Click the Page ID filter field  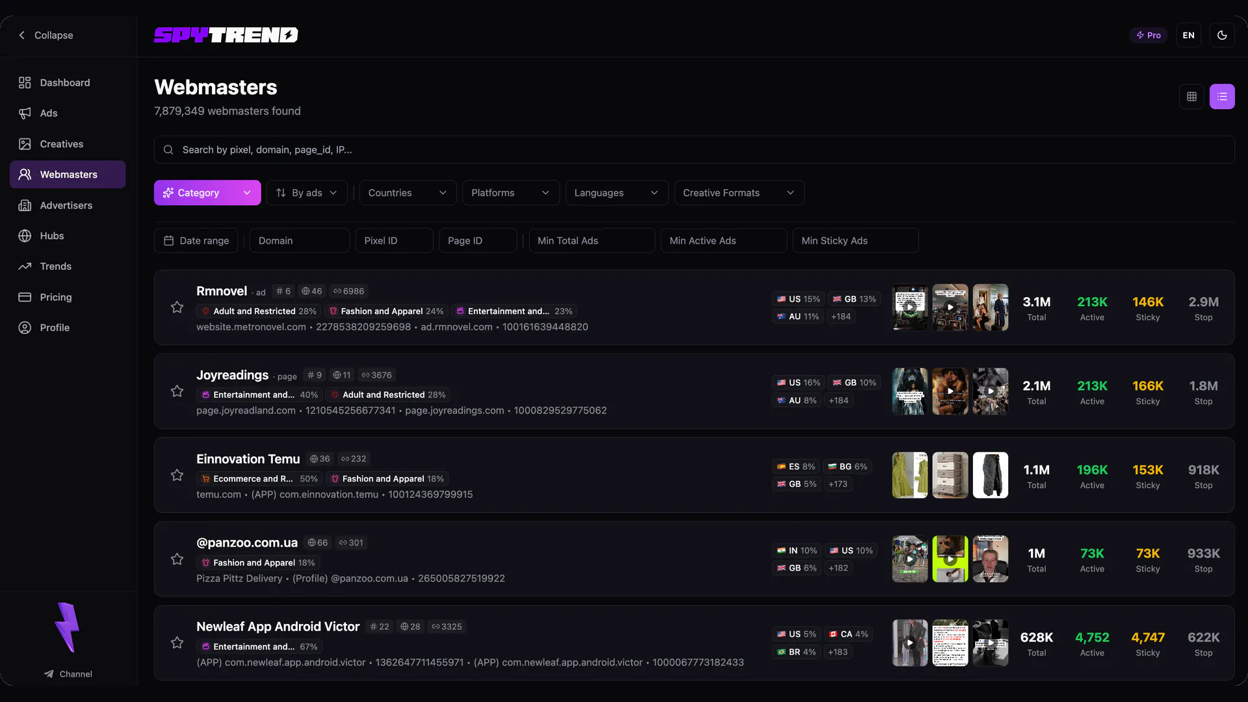(478, 240)
